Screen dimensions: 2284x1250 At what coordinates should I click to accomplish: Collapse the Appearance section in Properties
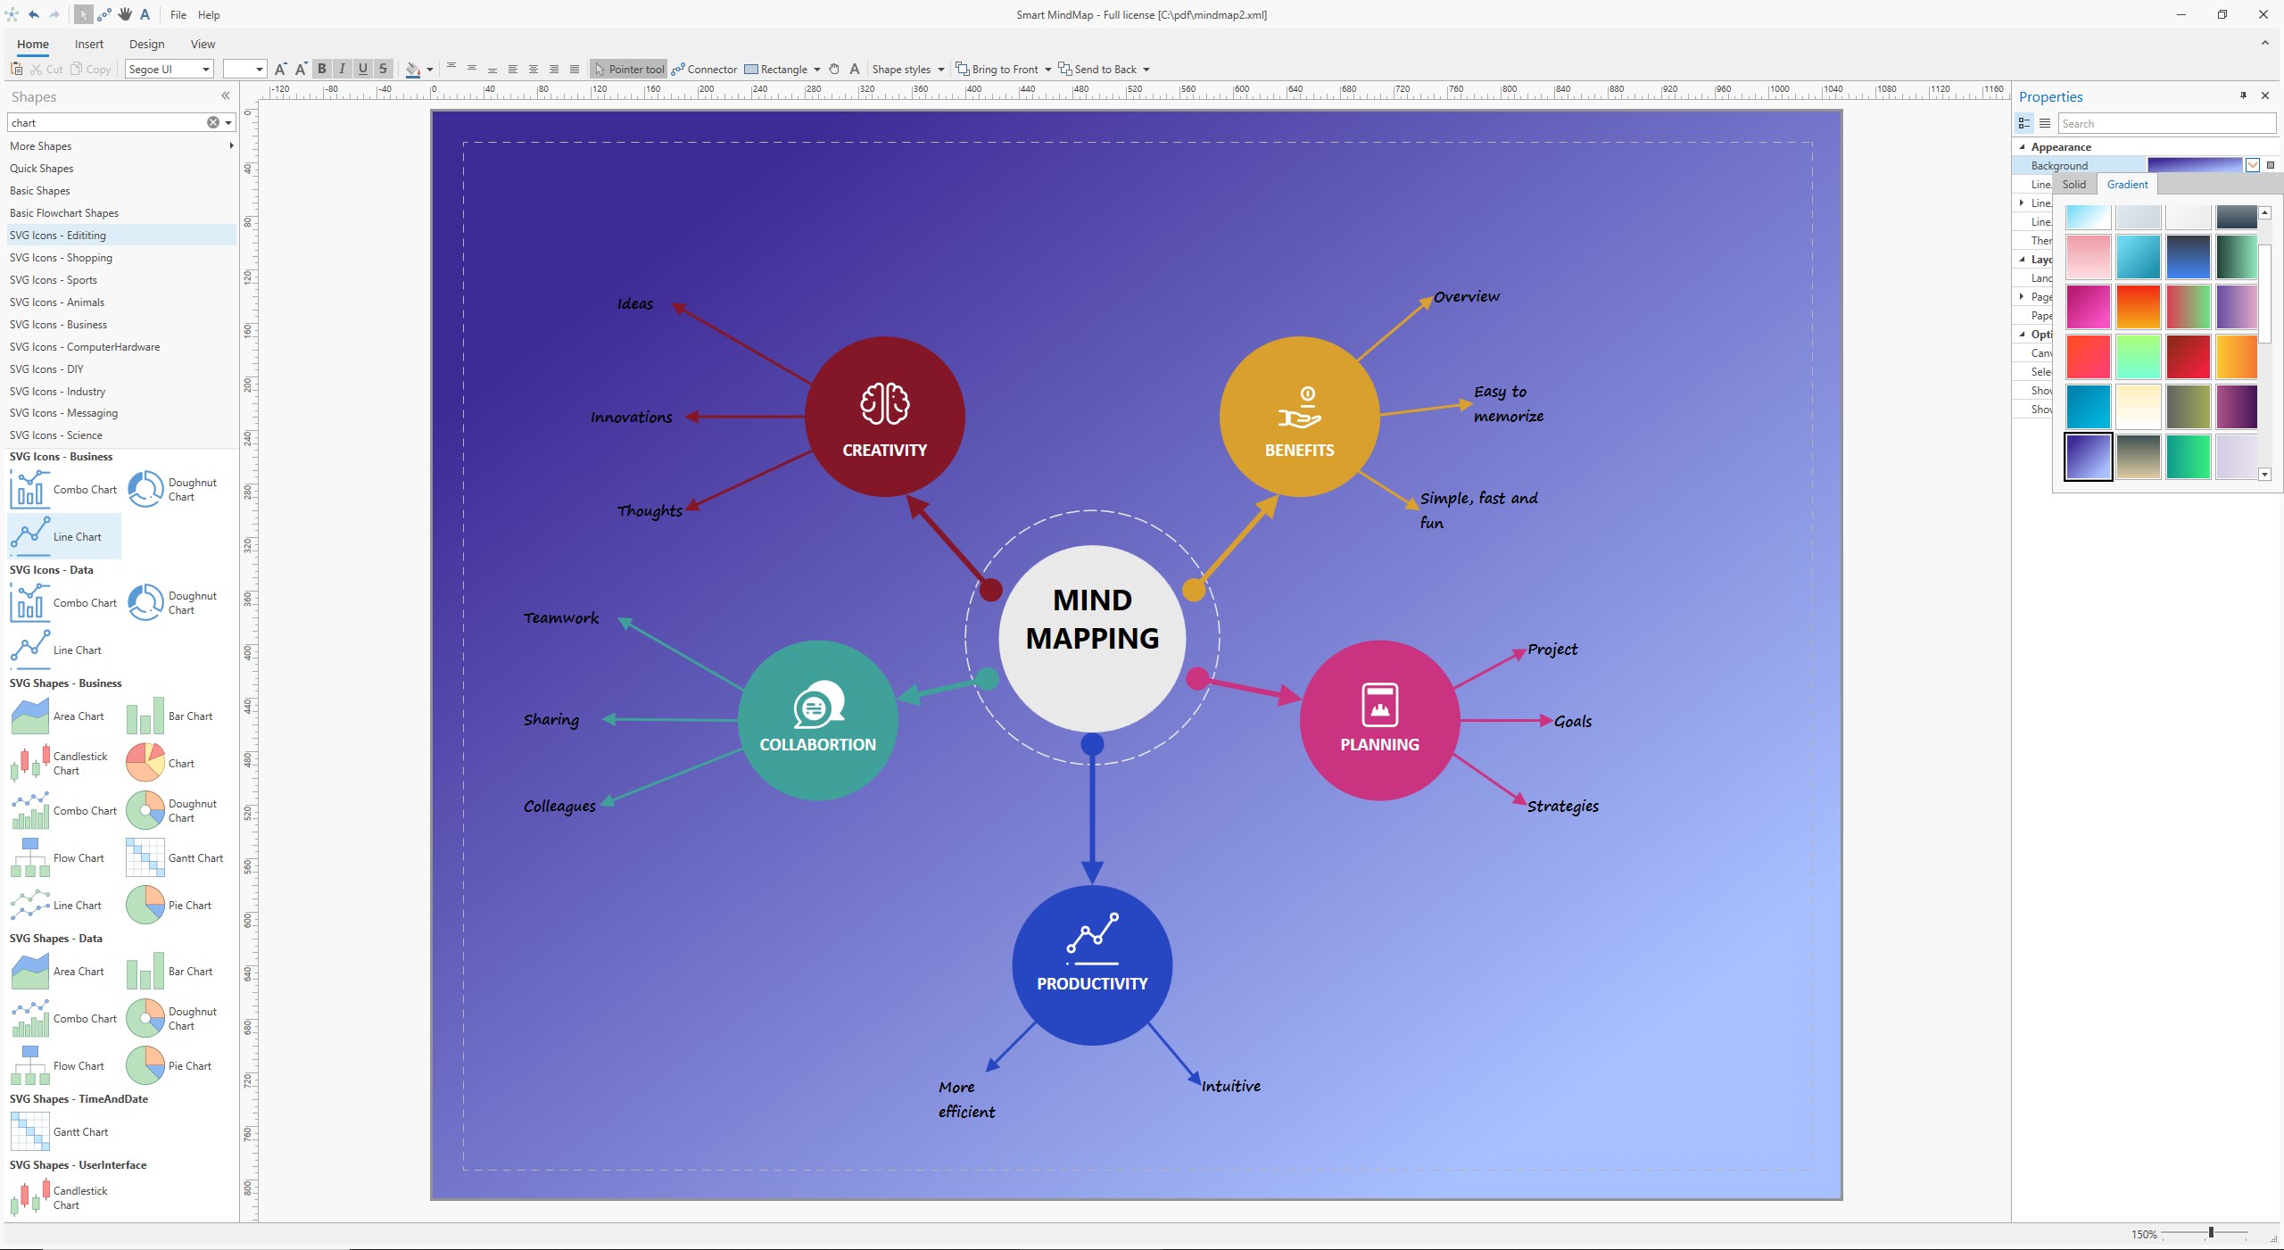tap(2022, 146)
